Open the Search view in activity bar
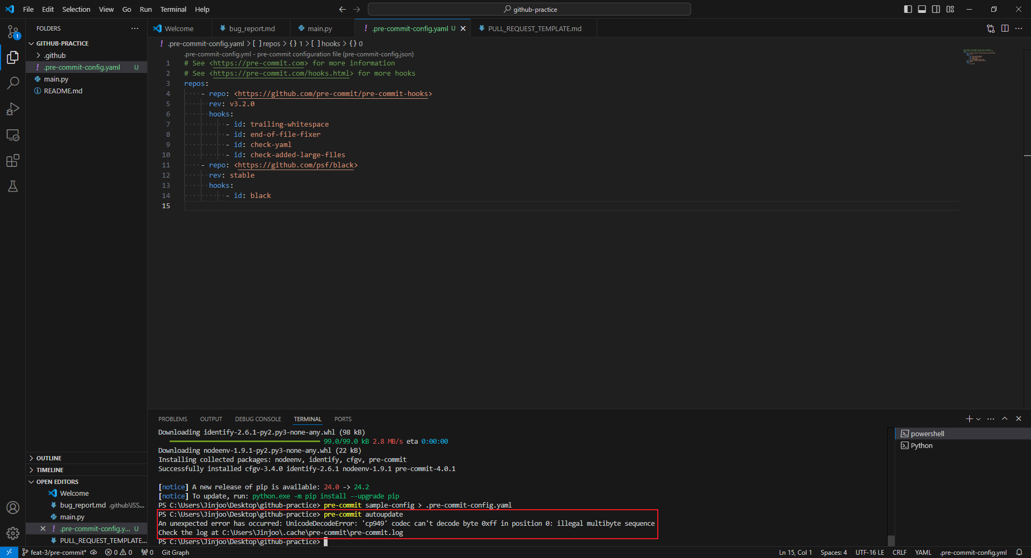 point(13,83)
